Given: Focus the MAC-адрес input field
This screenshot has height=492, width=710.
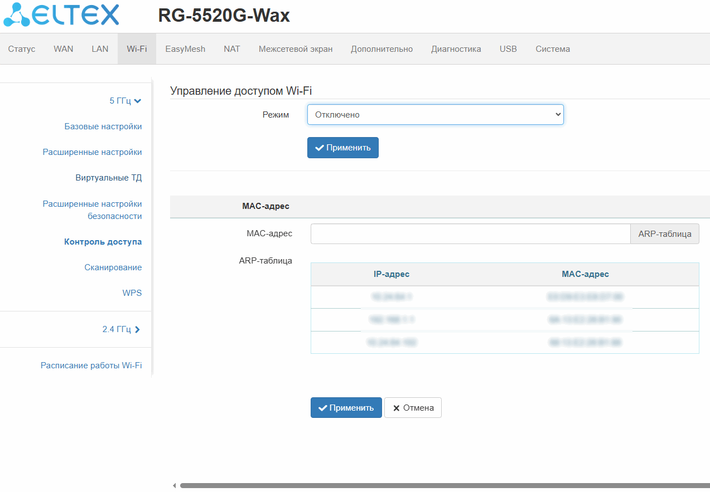Looking at the screenshot, I should pyautogui.click(x=470, y=234).
